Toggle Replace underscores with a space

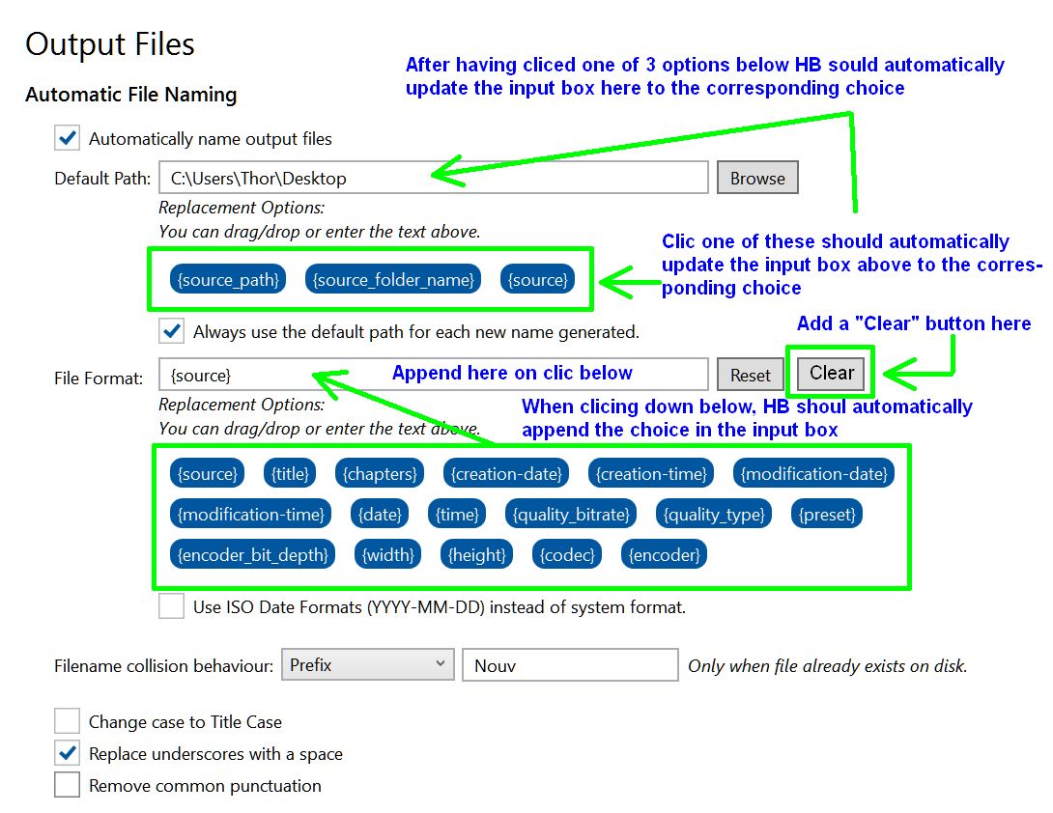tap(68, 753)
